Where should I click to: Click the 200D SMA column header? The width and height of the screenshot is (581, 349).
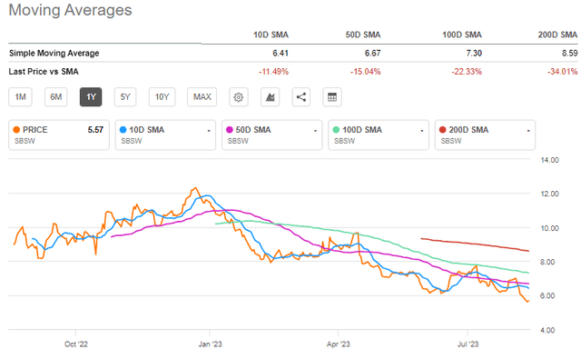pos(557,35)
